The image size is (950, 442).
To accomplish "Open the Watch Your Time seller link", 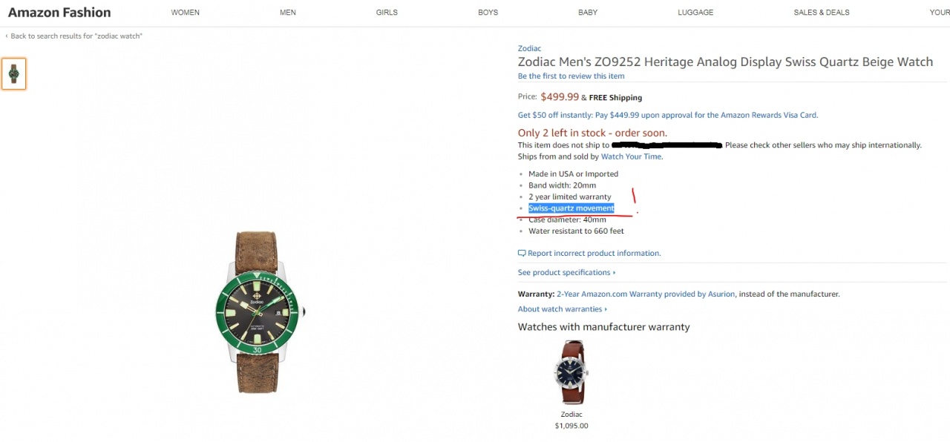I will [x=631, y=156].
